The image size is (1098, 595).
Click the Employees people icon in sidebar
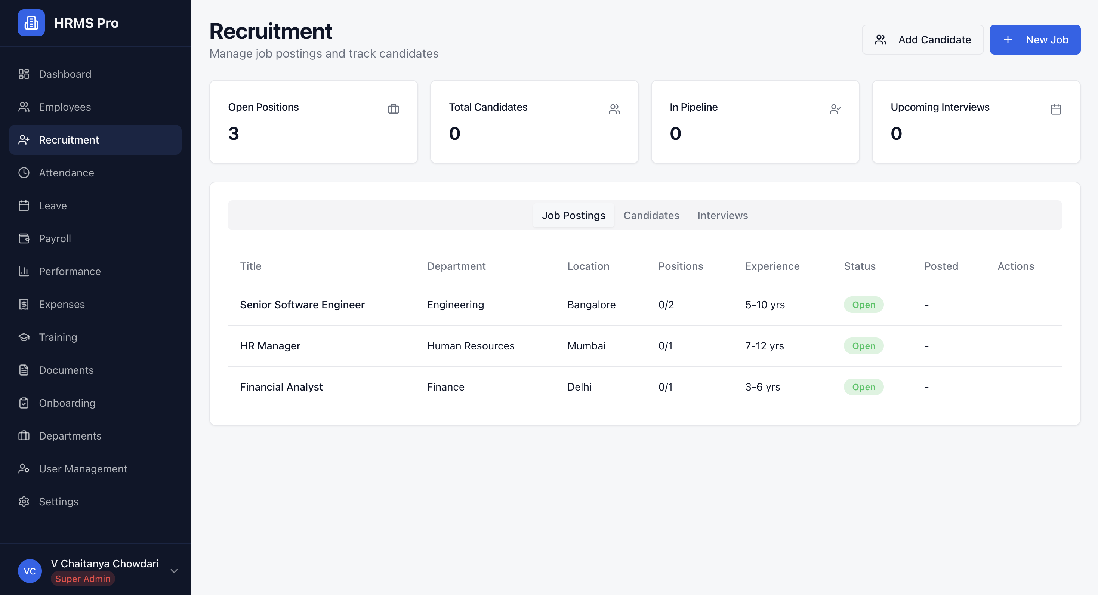click(x=24, y=107)
